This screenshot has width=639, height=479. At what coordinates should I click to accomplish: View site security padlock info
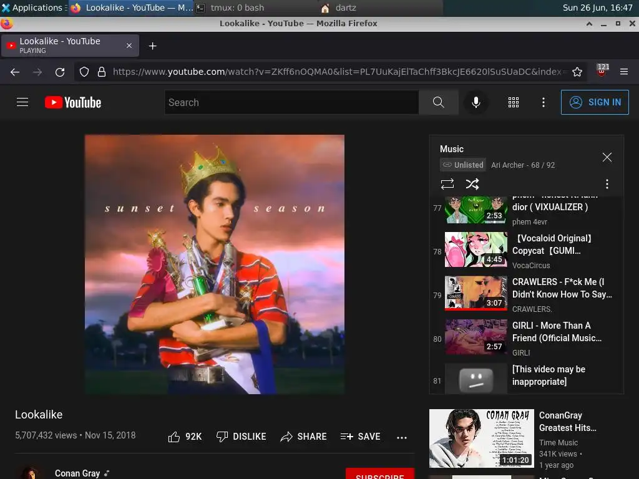(102, 72)
